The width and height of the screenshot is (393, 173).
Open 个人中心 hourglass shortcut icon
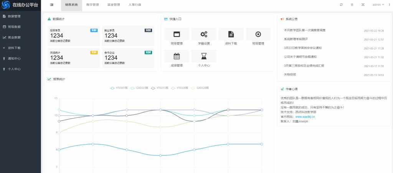click(204, 56)
